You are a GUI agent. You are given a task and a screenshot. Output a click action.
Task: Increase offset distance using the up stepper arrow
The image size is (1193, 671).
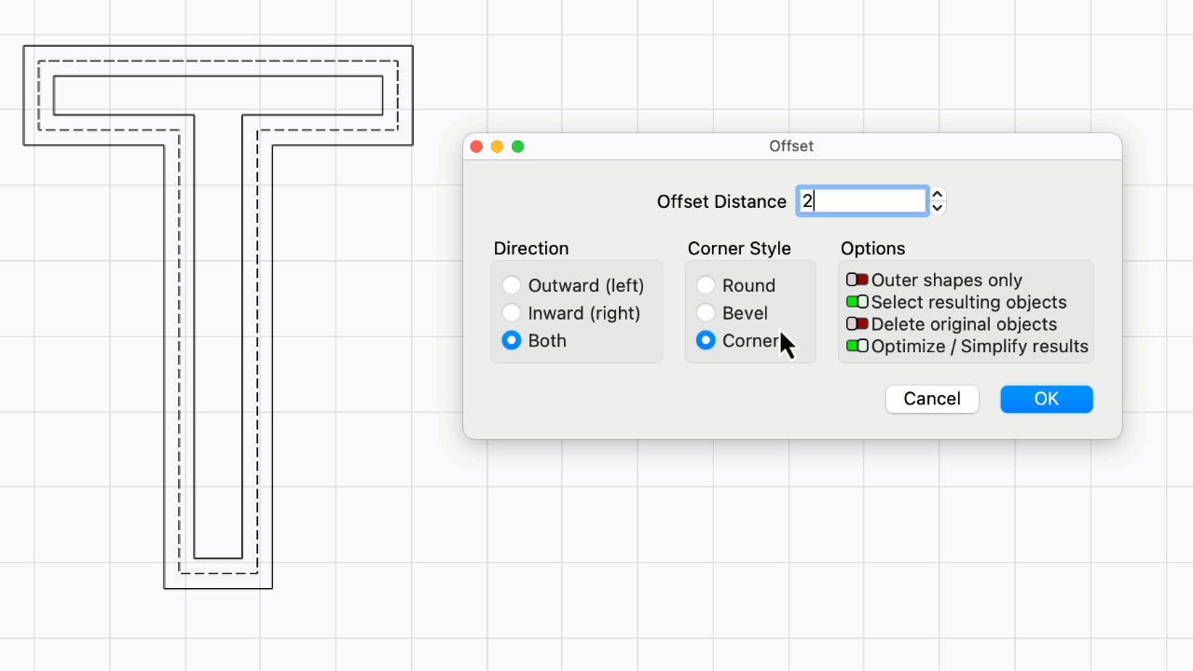click(937, 195)
